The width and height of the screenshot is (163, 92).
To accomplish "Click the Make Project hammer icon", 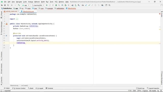I will point(19,5).
